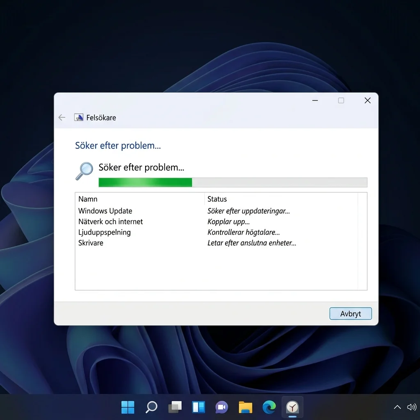Click the Avbryt button

(x=350, y=313)
